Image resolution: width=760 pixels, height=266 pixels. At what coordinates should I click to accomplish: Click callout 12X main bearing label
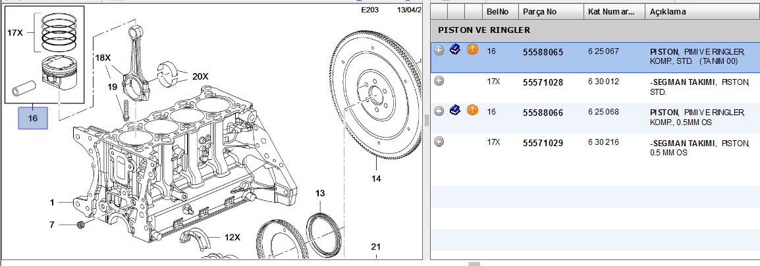click(x=232, y=238)
